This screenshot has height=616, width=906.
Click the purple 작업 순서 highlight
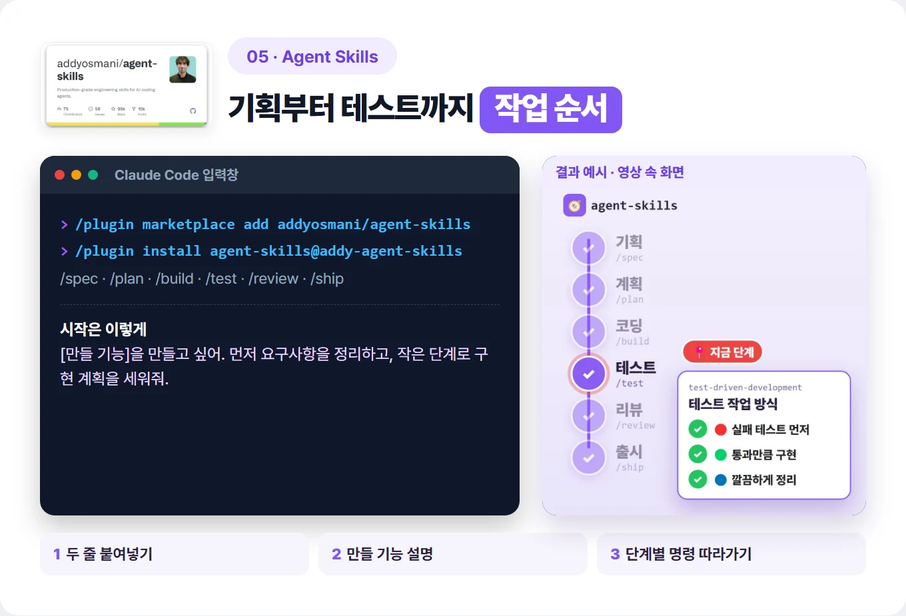click(x=551, y=109)
